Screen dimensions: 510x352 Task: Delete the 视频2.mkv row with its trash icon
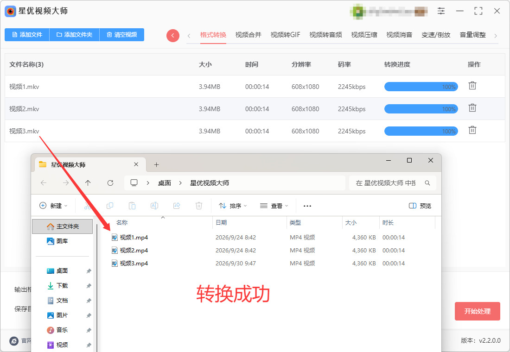pyautogui.click(x=472, y=108)
